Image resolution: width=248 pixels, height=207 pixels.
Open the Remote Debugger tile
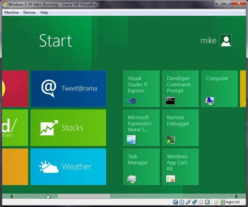click(x=180, y=128)
